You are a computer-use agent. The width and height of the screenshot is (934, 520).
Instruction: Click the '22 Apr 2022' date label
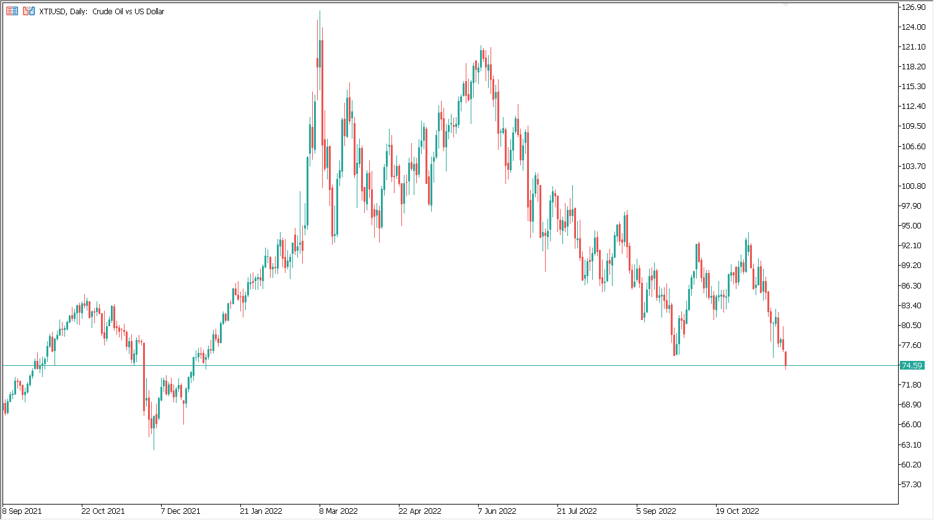click(x=420, y=511)
